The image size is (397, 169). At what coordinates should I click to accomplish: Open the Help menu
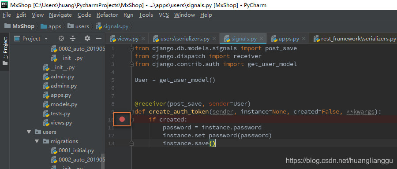coord(206,15)
